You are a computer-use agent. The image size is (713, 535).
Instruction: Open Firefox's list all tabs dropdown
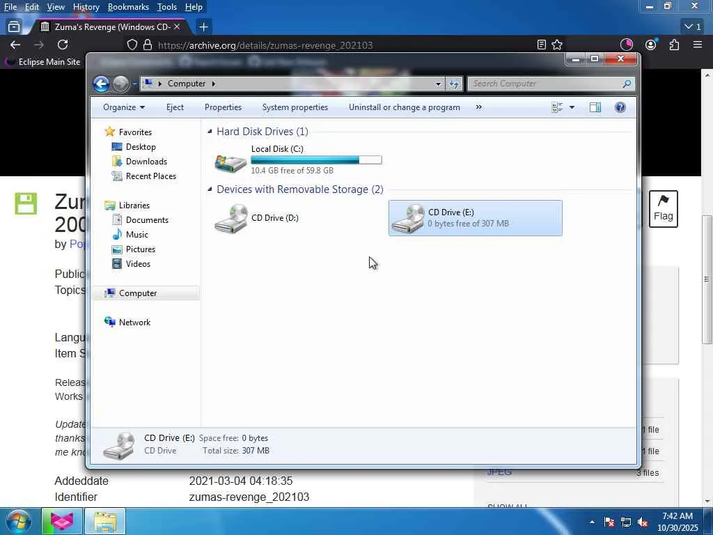pos(694,27)
